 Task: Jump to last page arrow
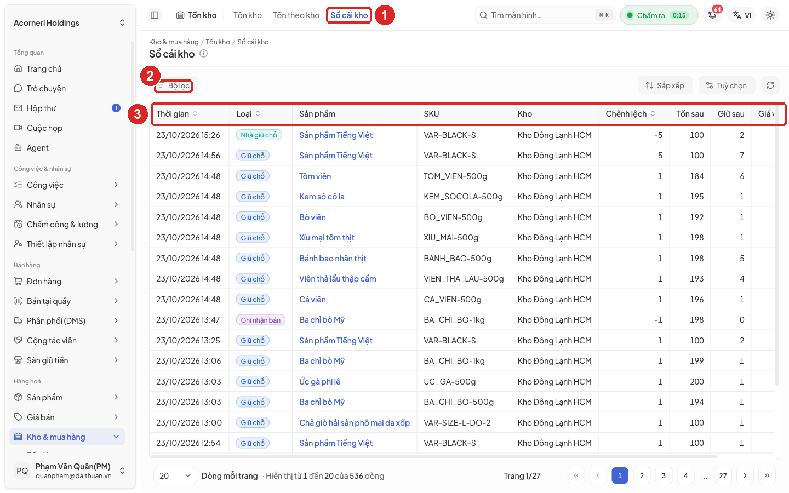pyautogui.click(x=767, y=475)
